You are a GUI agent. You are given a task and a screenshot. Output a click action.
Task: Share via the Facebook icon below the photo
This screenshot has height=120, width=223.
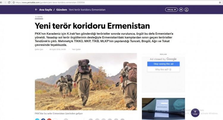(43, 119)
